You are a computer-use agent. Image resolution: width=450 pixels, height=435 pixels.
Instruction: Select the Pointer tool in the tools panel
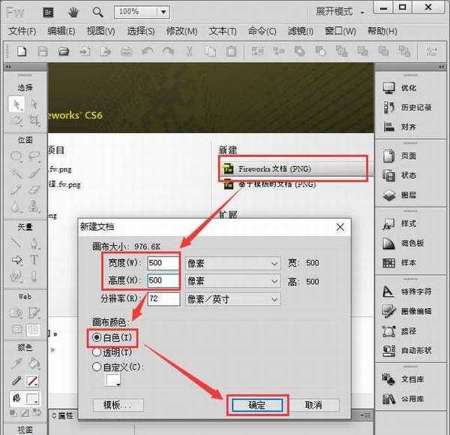tap(16, 104)
